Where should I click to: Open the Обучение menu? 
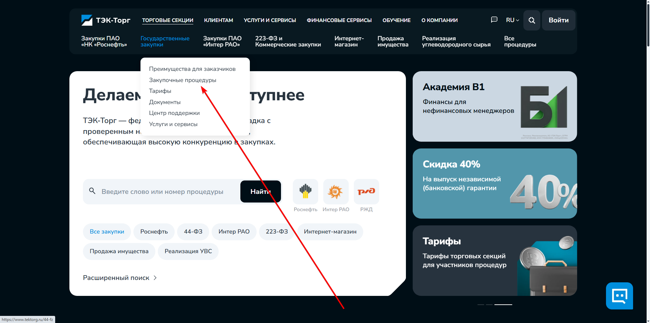tap(396, 20)
